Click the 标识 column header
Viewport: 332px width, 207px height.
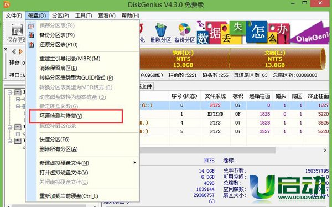click(x=238, y=96)
